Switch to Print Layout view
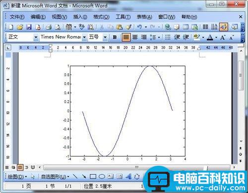 pyautogui.click(x=20, y=167)
